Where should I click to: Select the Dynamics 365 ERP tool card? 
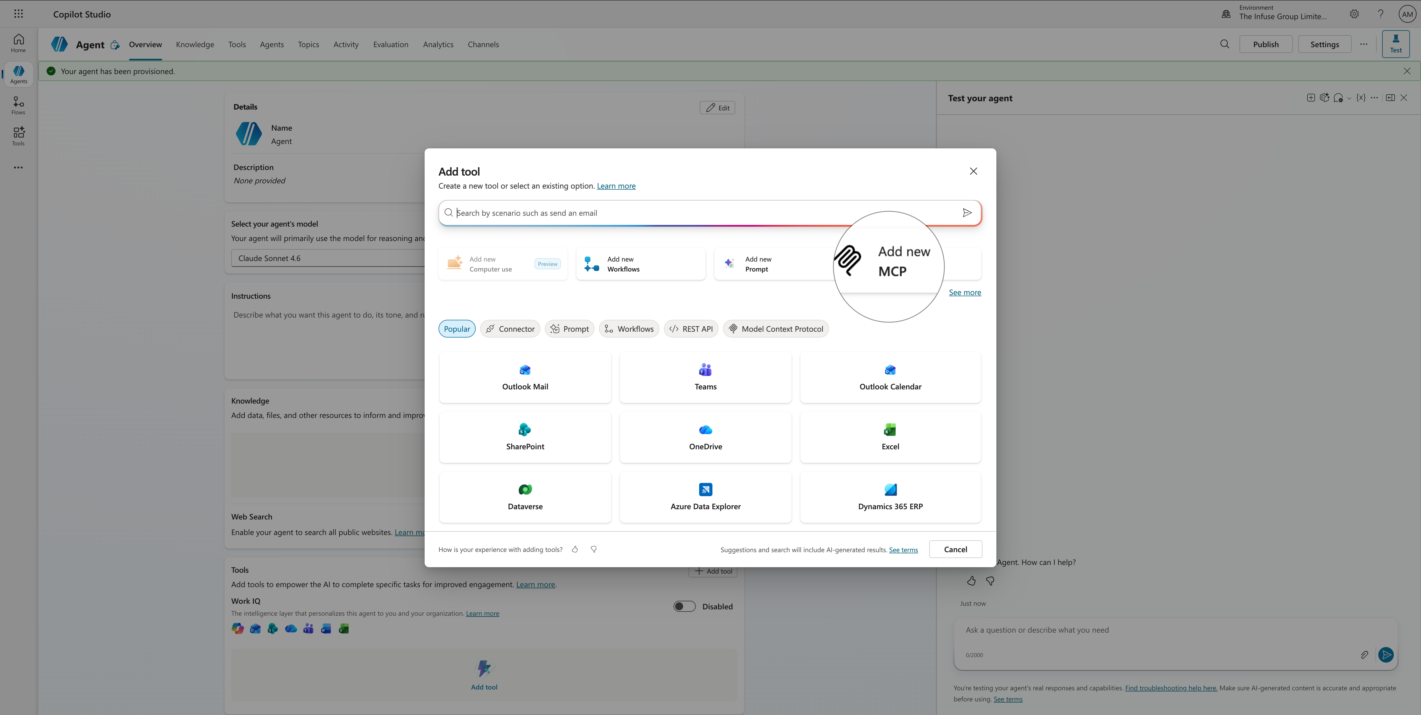tap(890, 497)
